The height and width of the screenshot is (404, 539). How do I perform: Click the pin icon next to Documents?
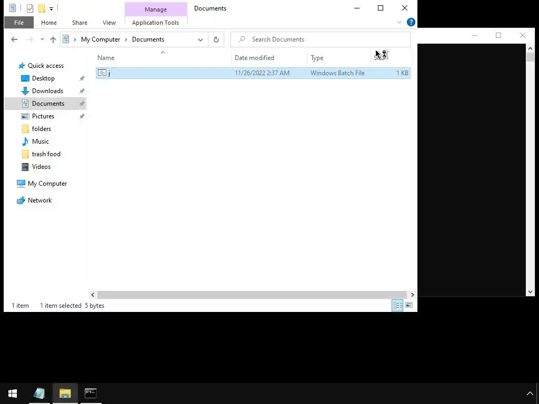tap(82, 104)
